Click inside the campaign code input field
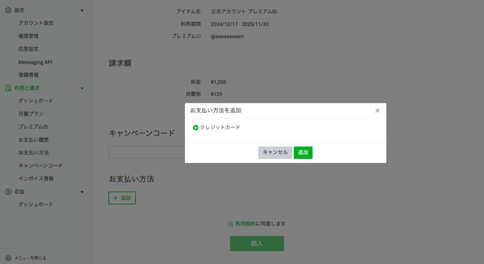 pos(148,152)
